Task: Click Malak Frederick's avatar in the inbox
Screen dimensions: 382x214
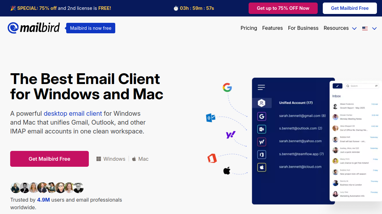Action: pos(335,106)
